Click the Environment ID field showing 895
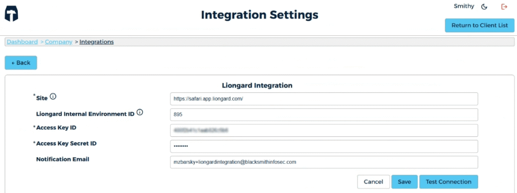Screen dimensions: 517x193 coord(324,115)
